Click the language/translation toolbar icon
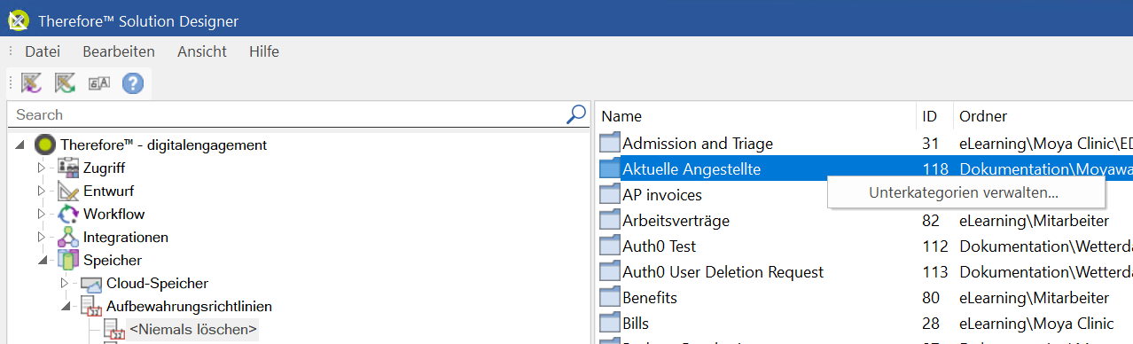This screenshot has width=1133, height=344. coord(98,83)
